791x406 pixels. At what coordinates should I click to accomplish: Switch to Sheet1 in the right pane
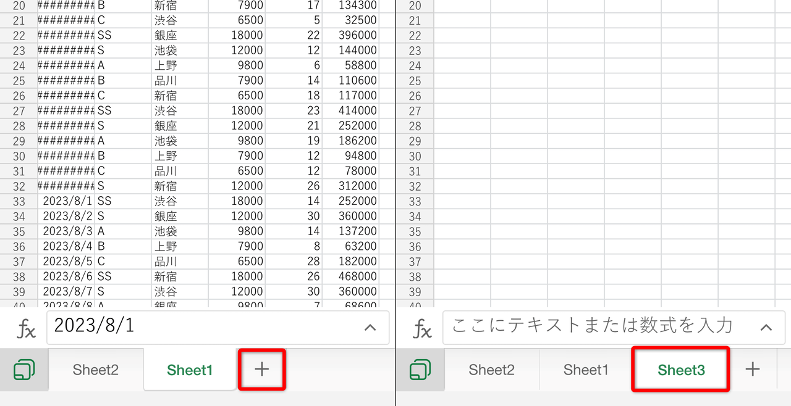coord(585,370)
